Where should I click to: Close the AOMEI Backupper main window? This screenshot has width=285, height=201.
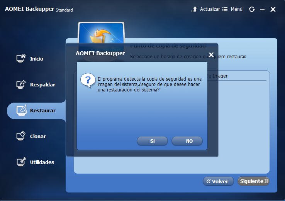click(x=273, y=9)
